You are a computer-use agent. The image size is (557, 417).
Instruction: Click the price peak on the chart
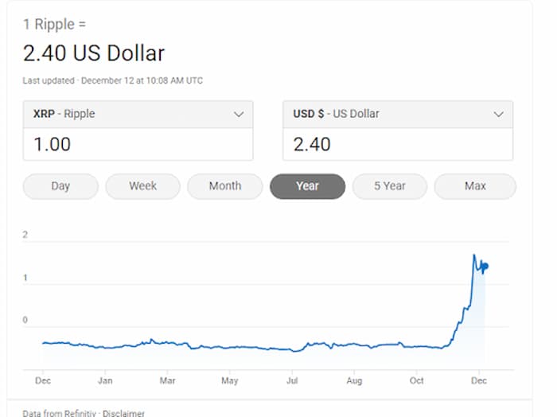[474, 255]
